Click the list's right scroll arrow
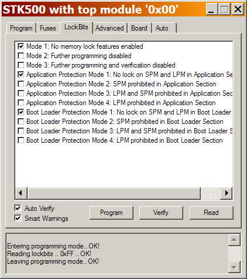 point(227,193)
